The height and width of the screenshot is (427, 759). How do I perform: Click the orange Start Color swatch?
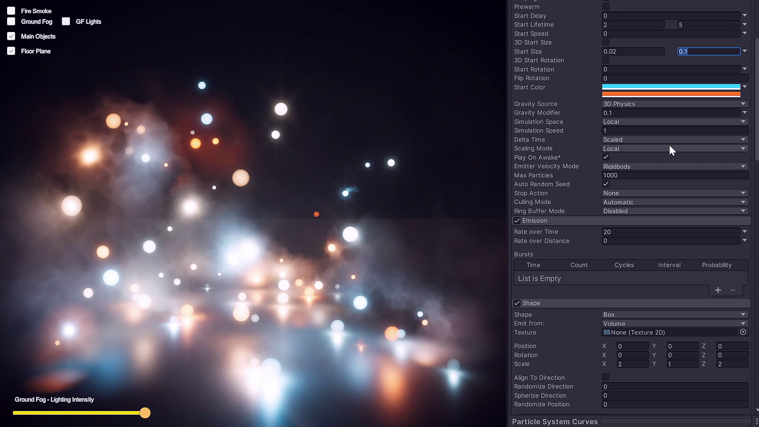click(x=671, y=94)
